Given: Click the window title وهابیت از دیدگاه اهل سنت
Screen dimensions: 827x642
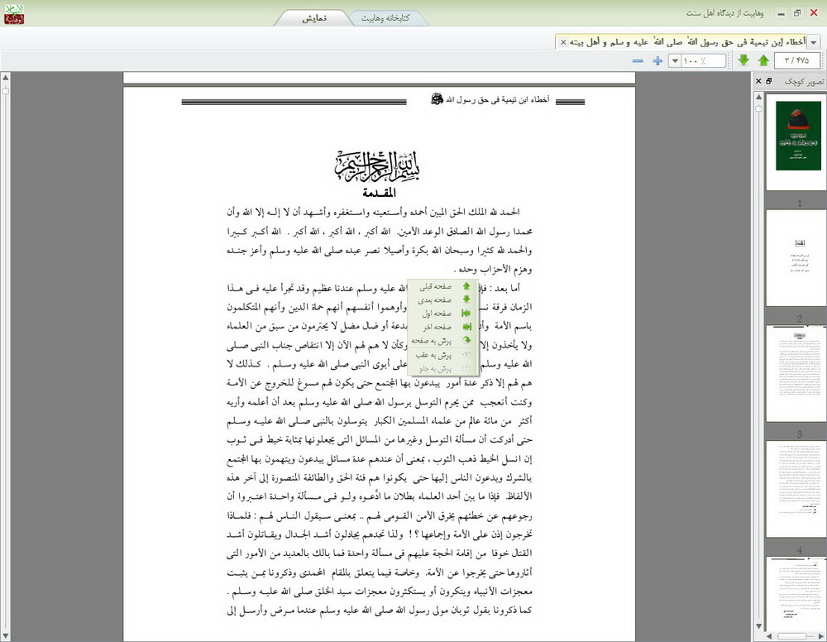Looking at the screenshot, I should pyautogui.click(x=724, y=13).
